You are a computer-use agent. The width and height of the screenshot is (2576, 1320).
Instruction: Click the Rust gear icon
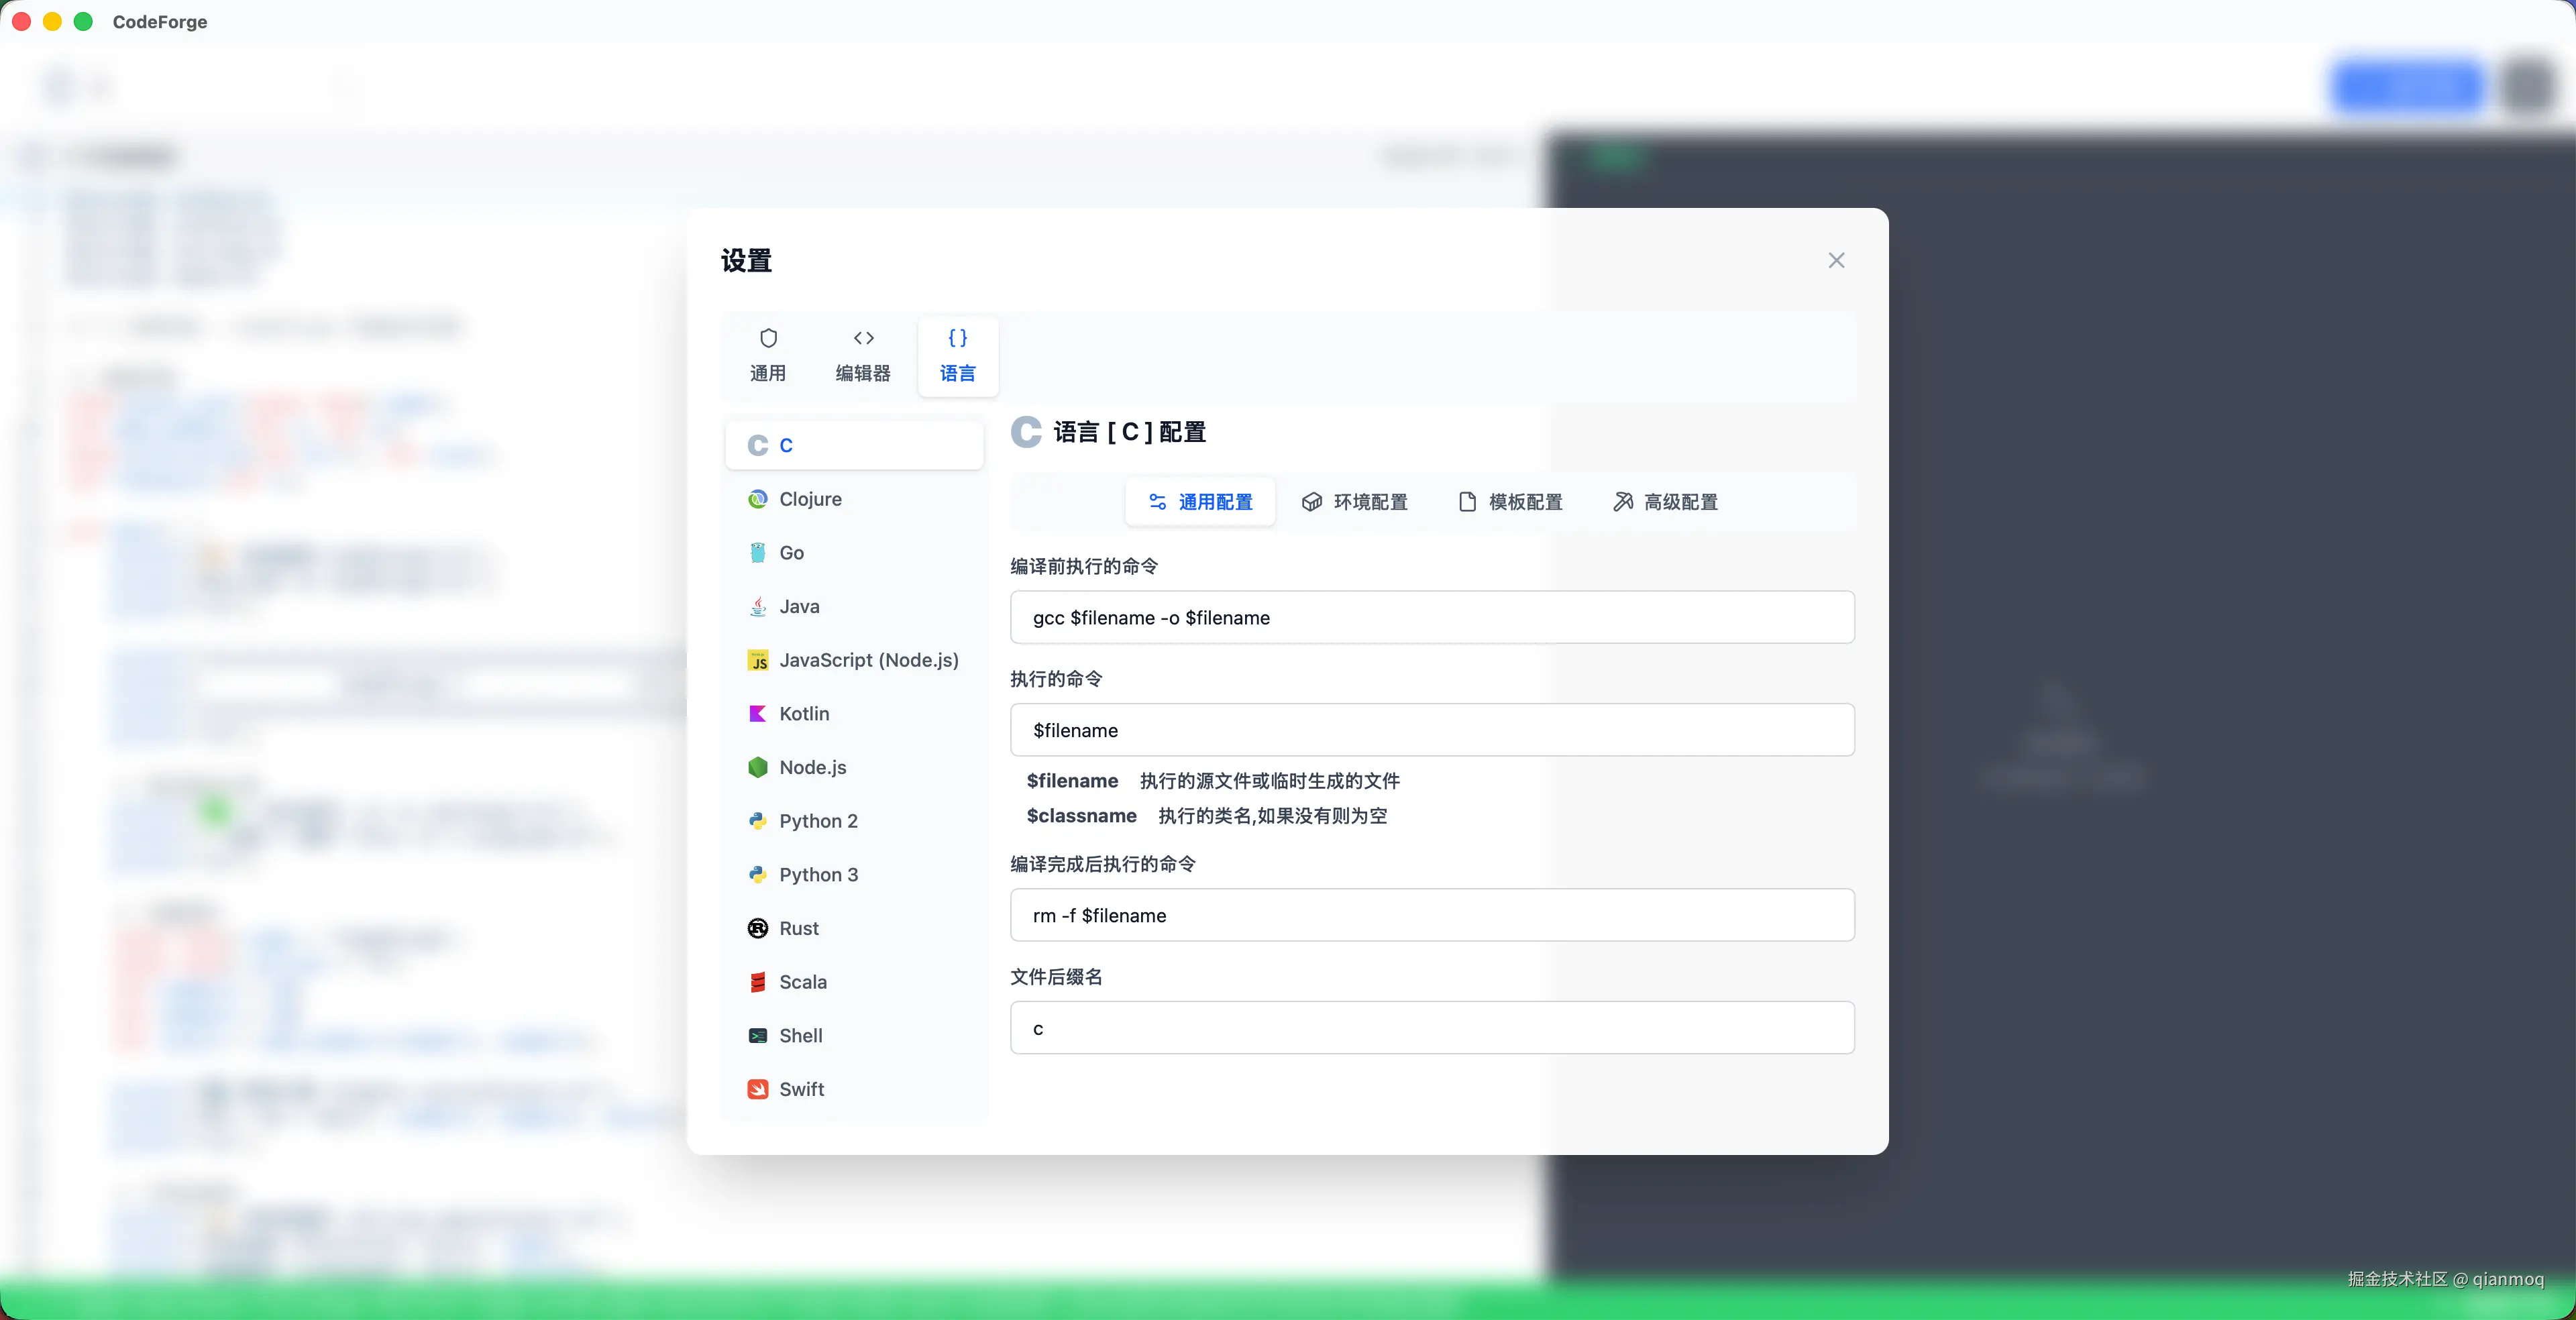757,928
